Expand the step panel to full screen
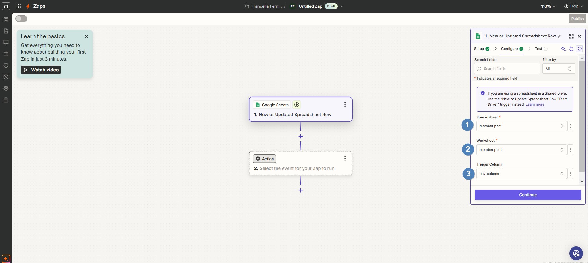Viewport: 588px width, 263px height. point(571,36)
